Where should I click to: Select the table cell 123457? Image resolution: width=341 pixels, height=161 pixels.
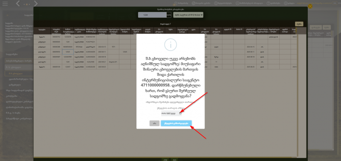(x=68, y=67)
